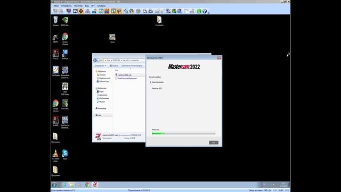Select the NVIDIA desktop icon
This screenshot has height=192, width=341.
(x=65, y=21)
